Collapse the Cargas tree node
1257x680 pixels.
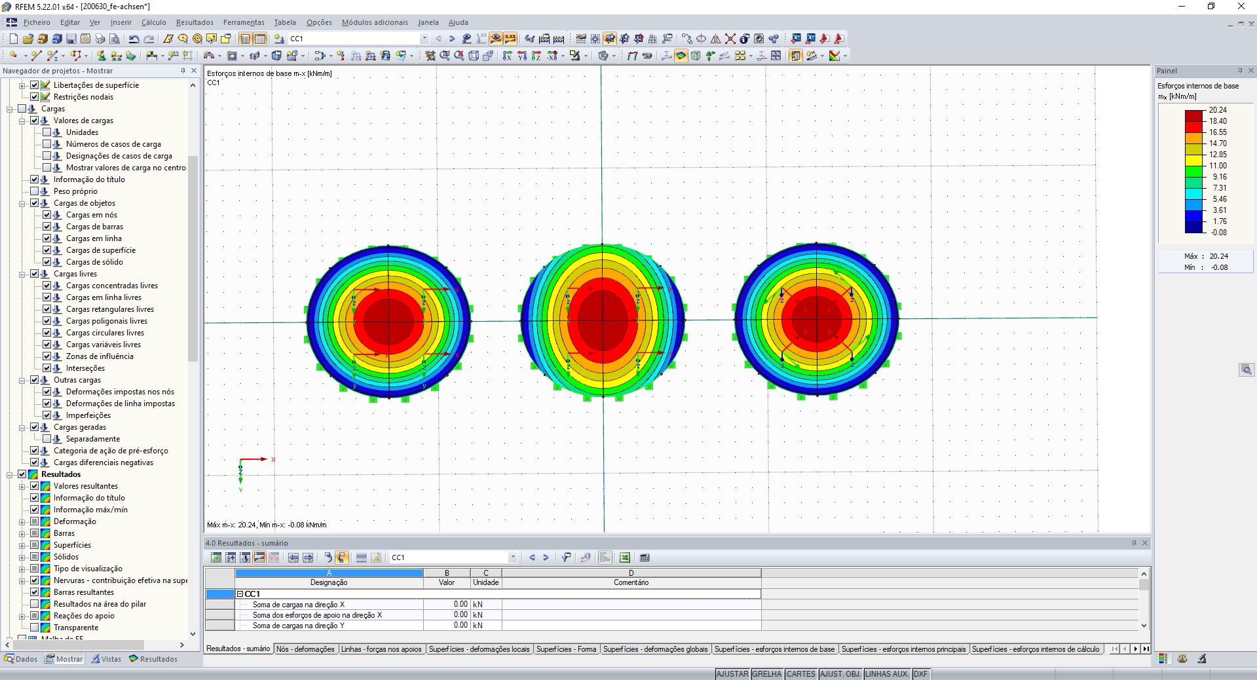[x=9, y=109]
